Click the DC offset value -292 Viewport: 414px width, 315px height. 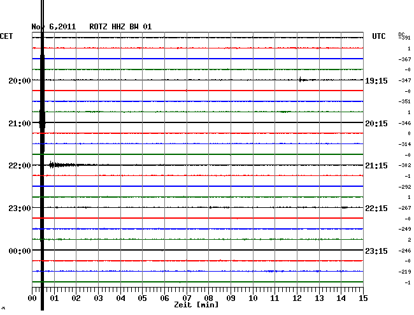(x=404, y=187)
